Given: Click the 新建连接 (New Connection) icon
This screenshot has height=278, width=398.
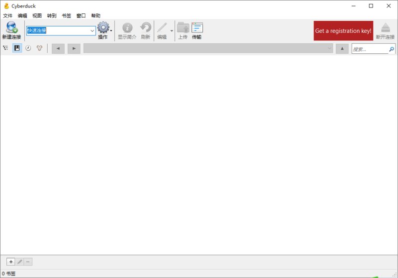Looking at the screenshot, I should pyautogui.click(x=11, y=27).
